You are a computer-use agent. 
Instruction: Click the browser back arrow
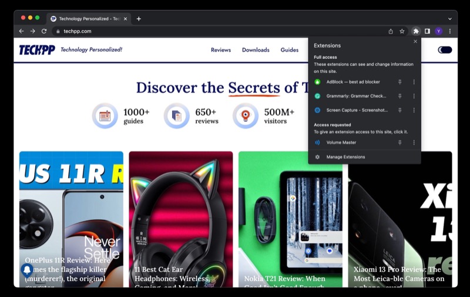click(21, 31)
